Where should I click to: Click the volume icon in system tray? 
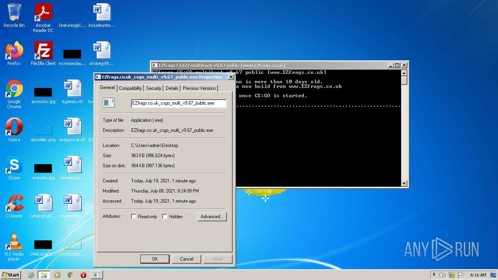442,275
